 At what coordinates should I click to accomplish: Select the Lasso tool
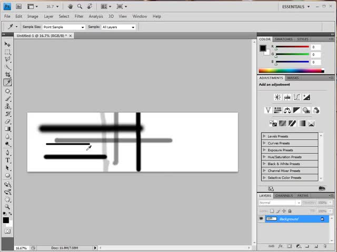click(x=7, y=59)
